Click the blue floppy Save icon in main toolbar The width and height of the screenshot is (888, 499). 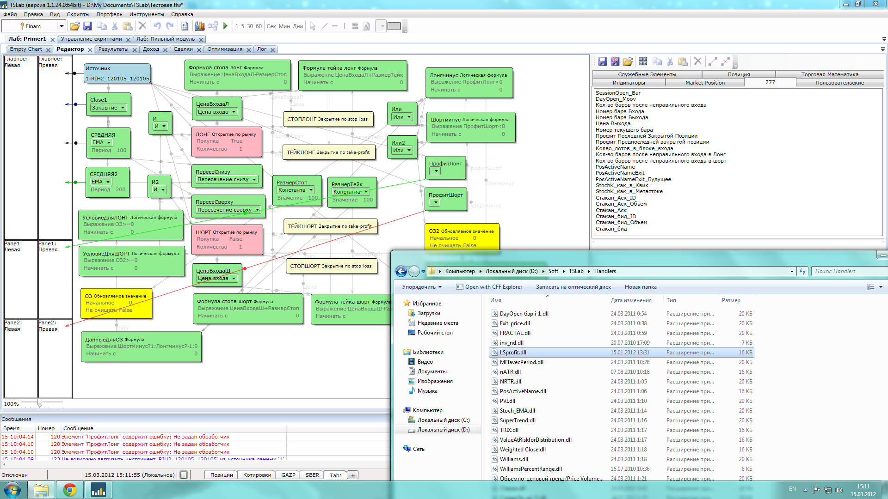coord(87,26)
